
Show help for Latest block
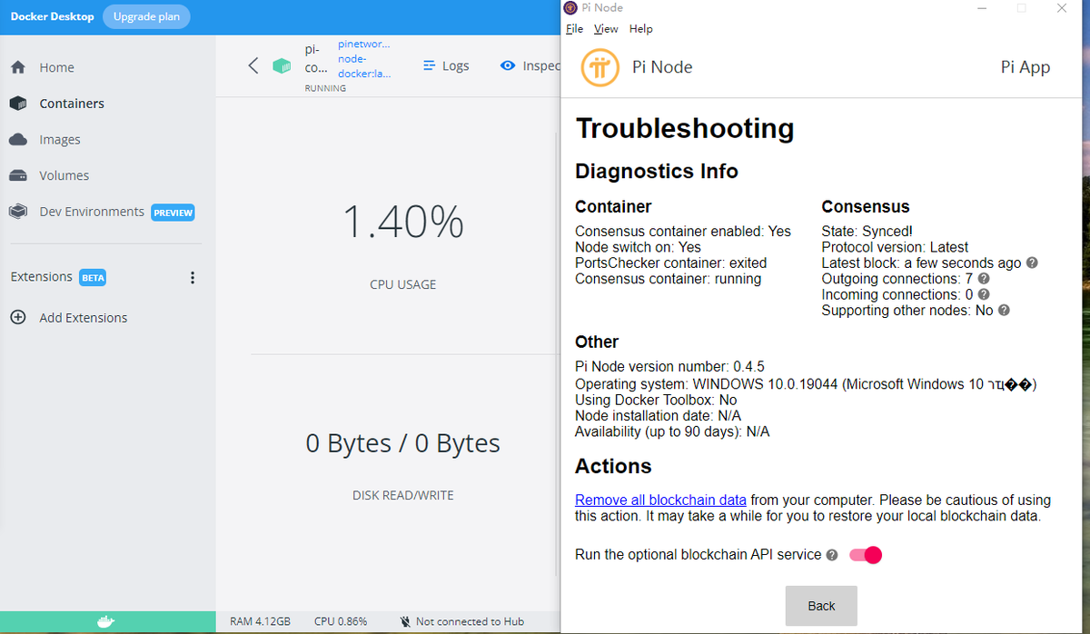pos(1032,263)
